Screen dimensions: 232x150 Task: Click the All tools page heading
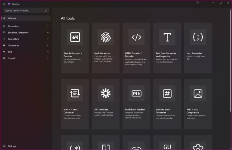click(68, 18)
